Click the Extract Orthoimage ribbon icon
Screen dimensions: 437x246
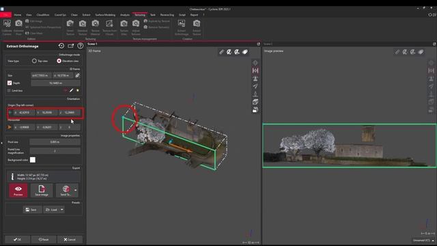[x=182, y=27]
